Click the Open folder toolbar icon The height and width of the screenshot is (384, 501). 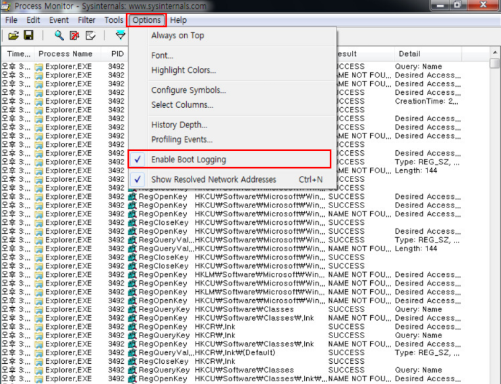(13, 35)
